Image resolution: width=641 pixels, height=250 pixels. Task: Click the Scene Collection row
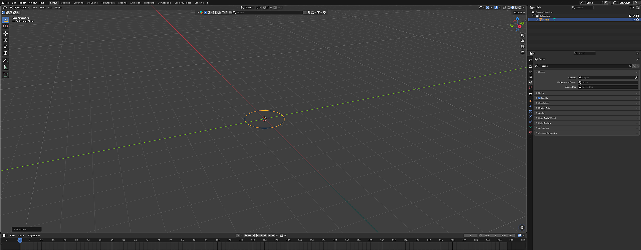point(584,12)
